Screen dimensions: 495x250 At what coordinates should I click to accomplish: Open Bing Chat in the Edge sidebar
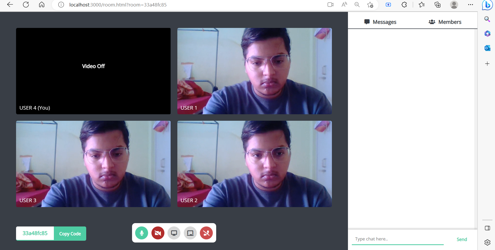point(487,5)
